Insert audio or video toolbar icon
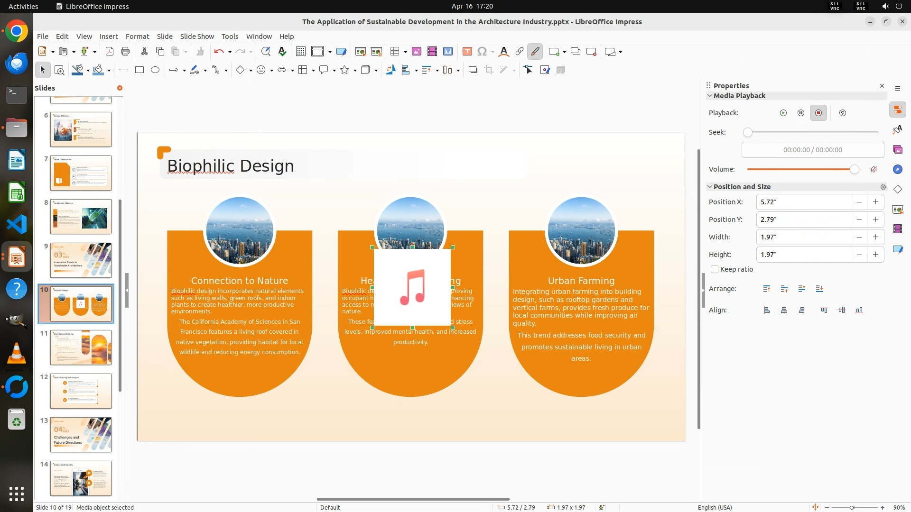This screenshot has height=512, width=911. [432, 52]
